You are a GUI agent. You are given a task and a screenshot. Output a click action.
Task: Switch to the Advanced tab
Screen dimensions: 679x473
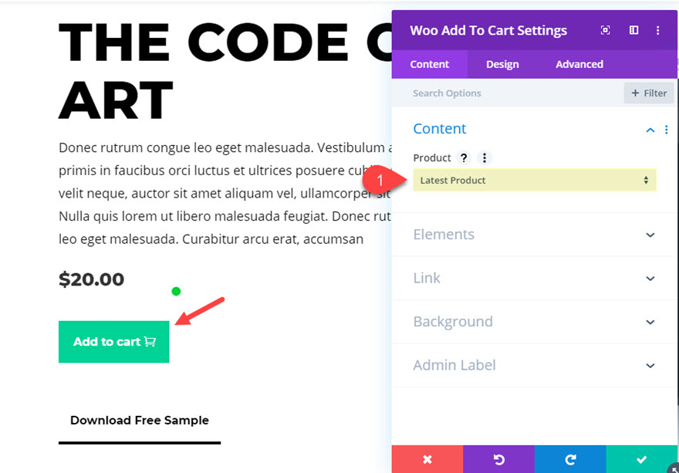[579, 64]
